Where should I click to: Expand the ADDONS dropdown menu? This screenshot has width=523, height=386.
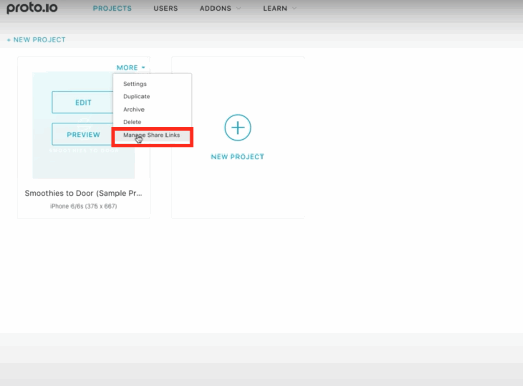click(215, 8)
